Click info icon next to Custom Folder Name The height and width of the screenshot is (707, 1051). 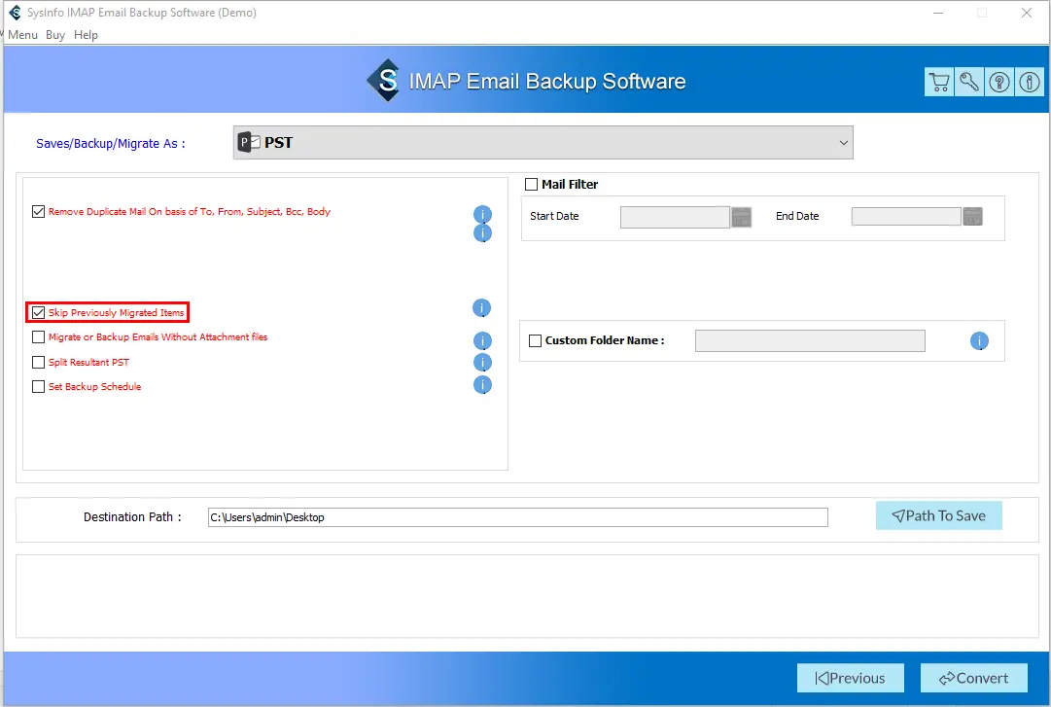pos(979,341)
